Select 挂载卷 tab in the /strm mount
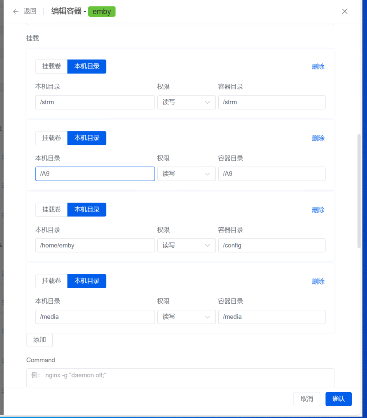367x418 pixels. pyautogui.click(x=51, y=67)
